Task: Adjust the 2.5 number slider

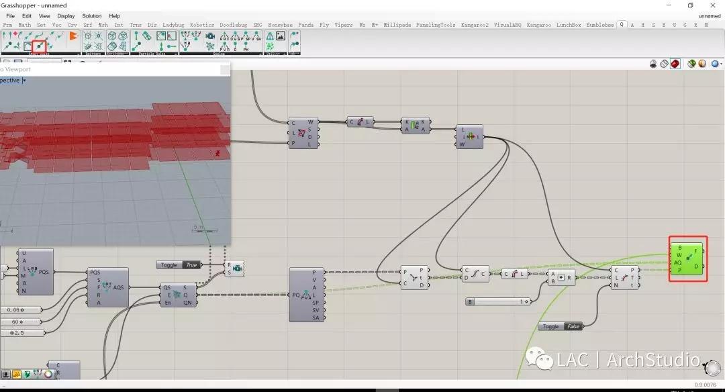Action: click(22, 333)
